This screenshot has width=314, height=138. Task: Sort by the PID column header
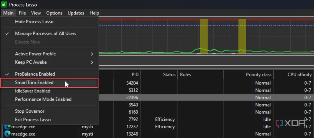127,75
